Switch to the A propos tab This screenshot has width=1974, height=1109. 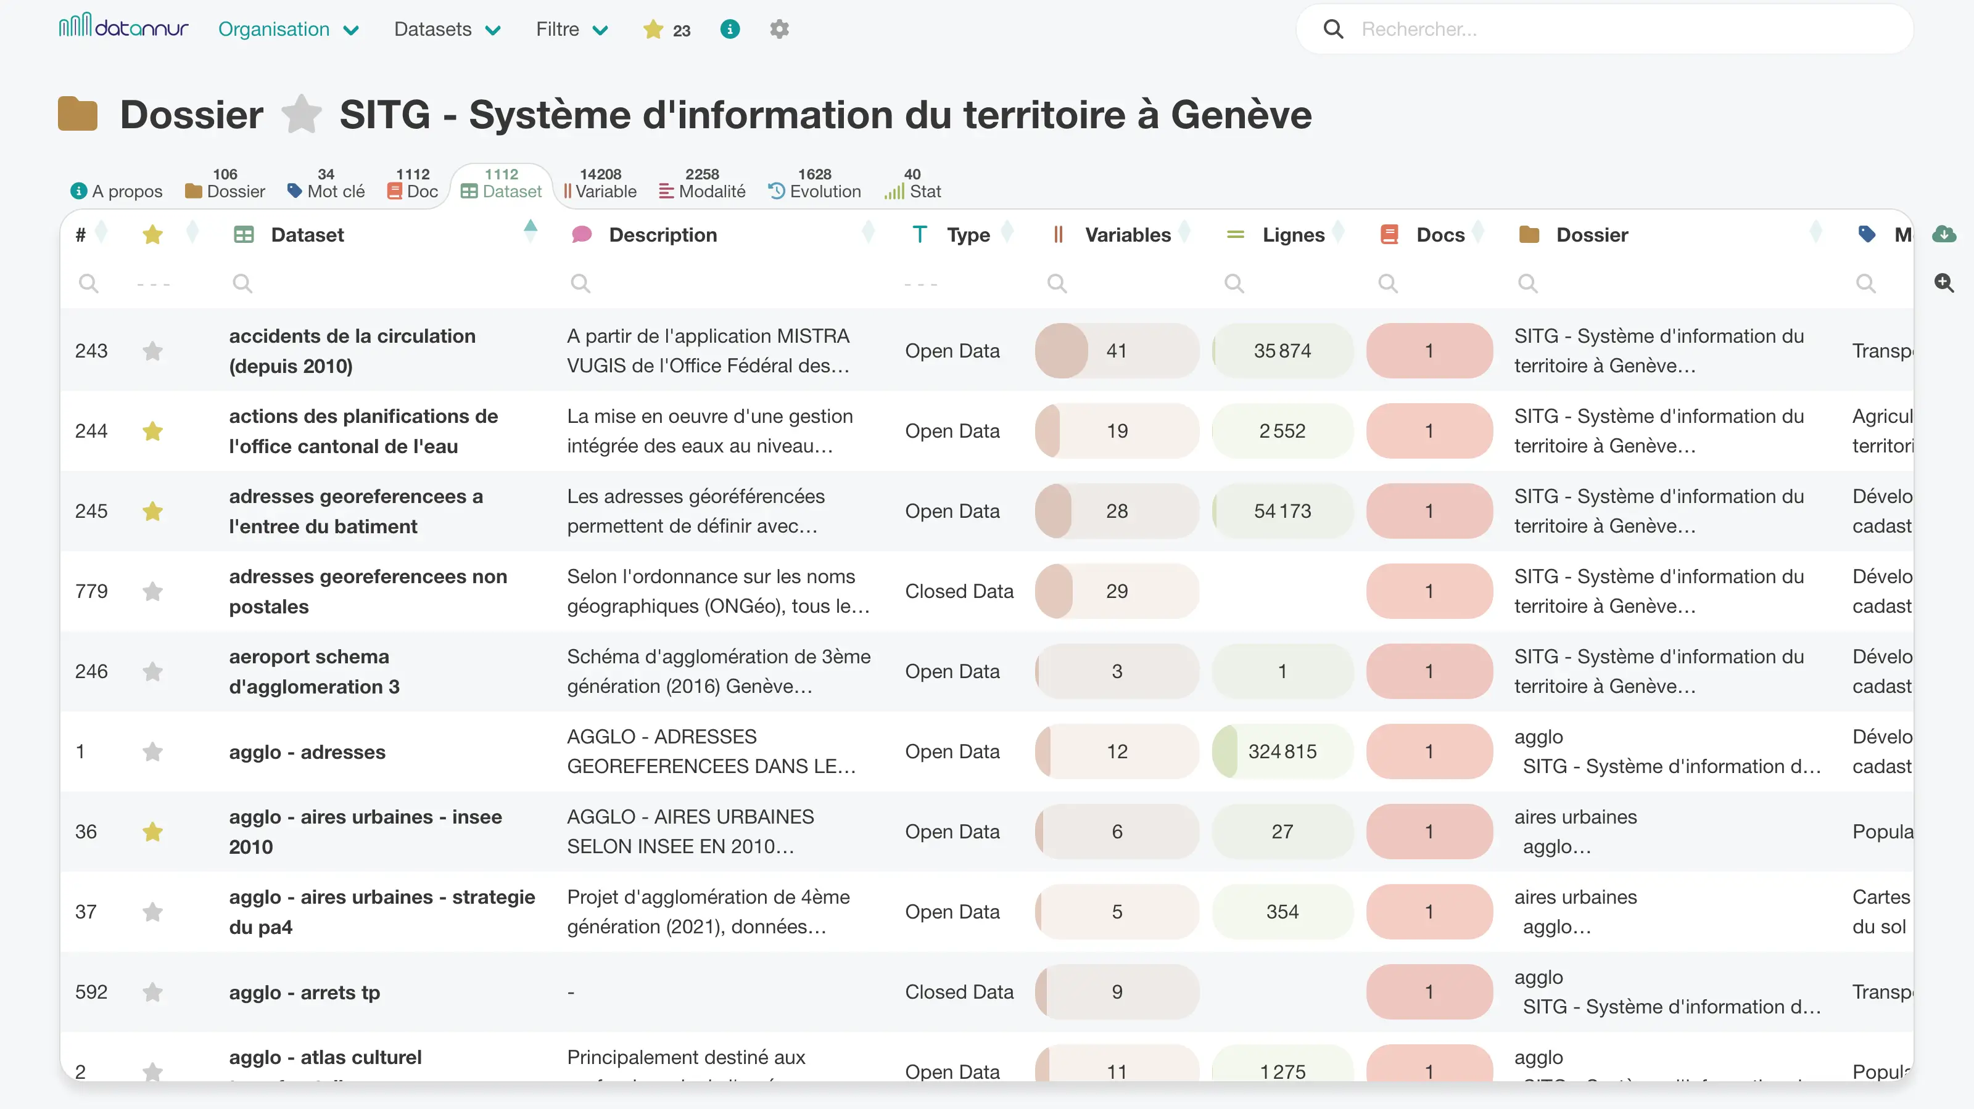pyautogui.click(x=116, y=190)
